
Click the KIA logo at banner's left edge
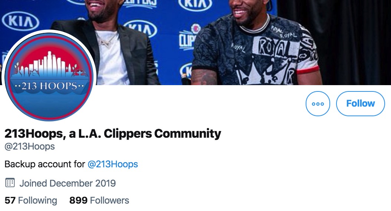click(x=20, y=21)
